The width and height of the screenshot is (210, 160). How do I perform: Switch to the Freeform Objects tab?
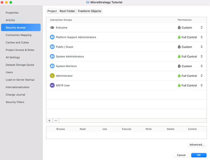tap(89, 11)
